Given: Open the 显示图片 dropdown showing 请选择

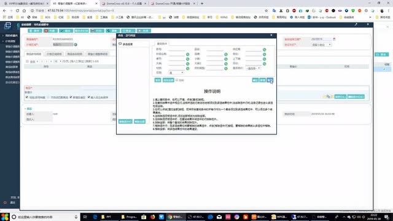Looking at the screenshot, I should (x=253, y=68).
